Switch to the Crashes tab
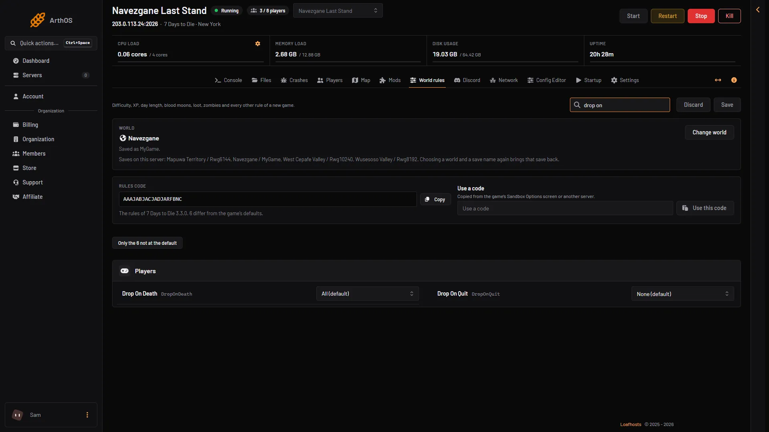Viewport: 769px width, 432px height. tap(294, 80)
